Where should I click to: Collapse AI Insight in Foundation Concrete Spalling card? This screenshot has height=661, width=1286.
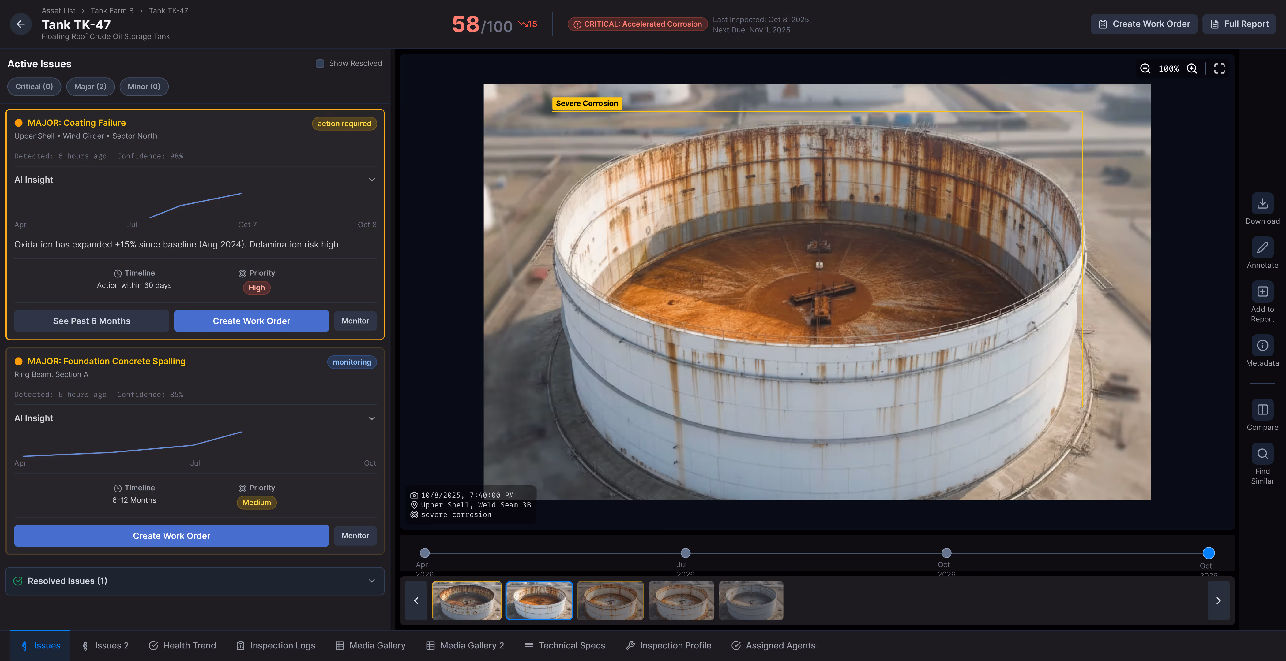[372, 418]
